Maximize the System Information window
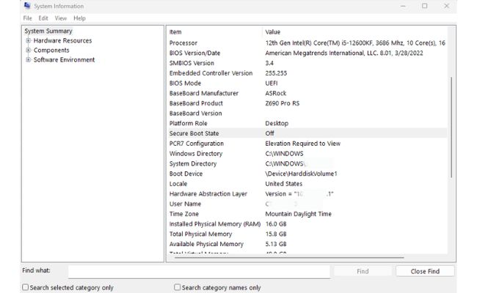Viewport: 477px width, 293px height. tap(425, 6)
